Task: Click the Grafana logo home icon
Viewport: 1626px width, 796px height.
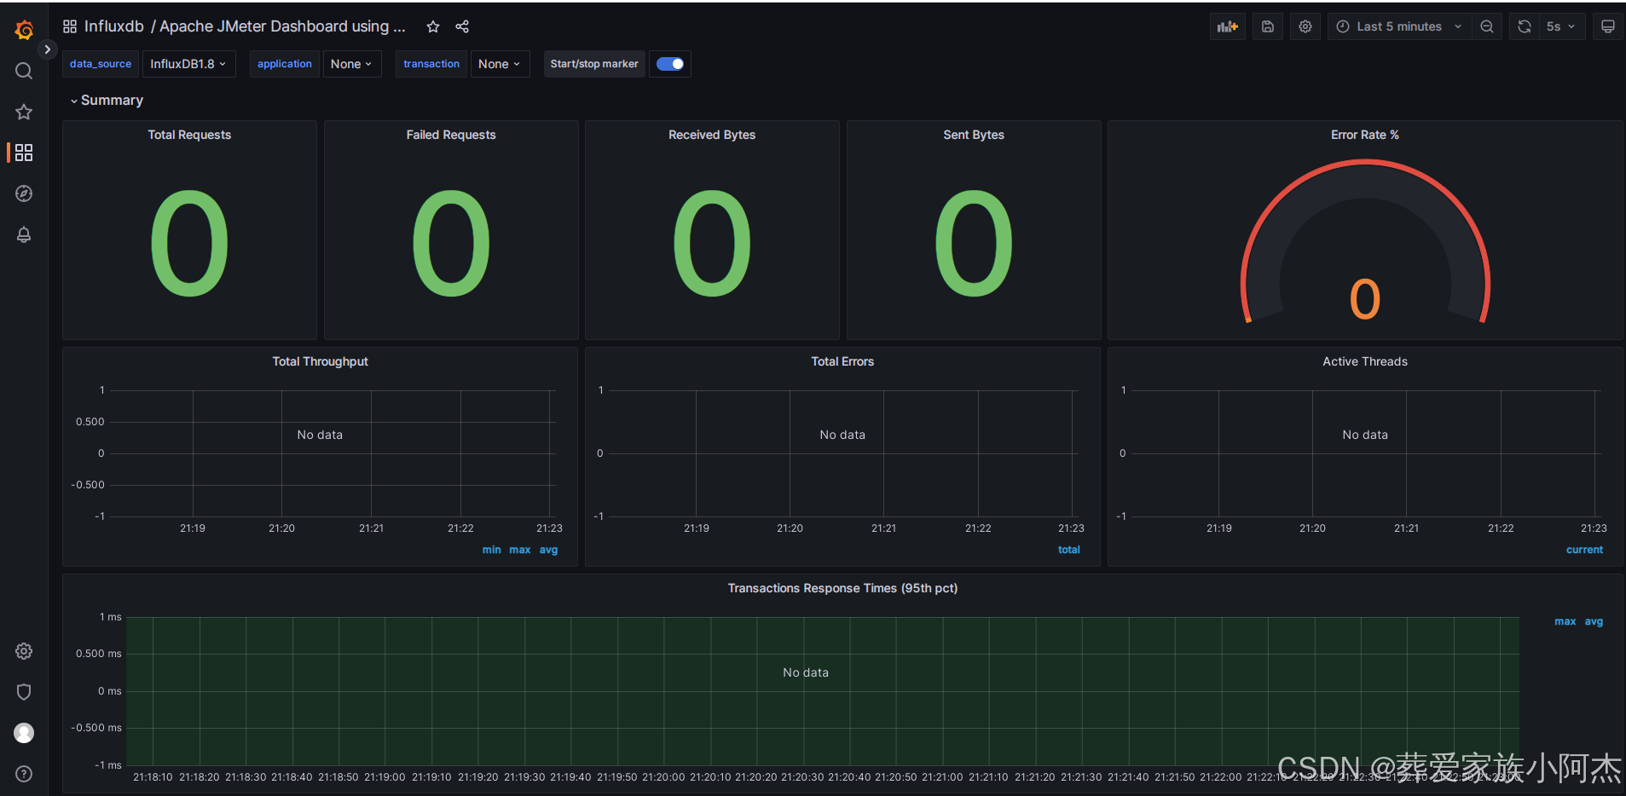Action: 24,30
